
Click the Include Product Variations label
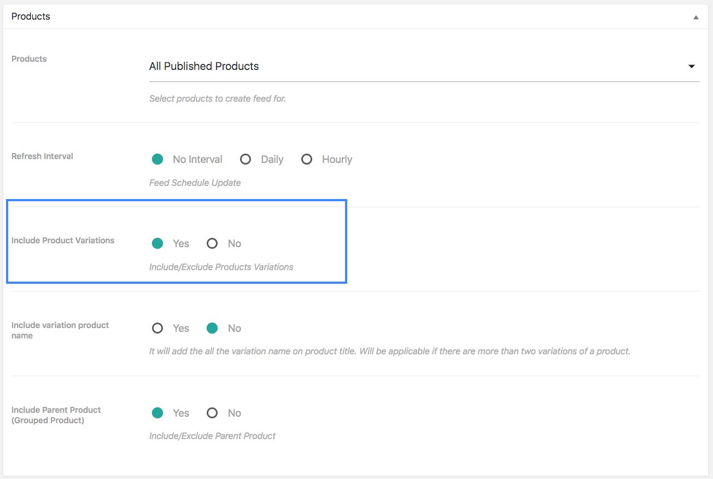[63, 241]
